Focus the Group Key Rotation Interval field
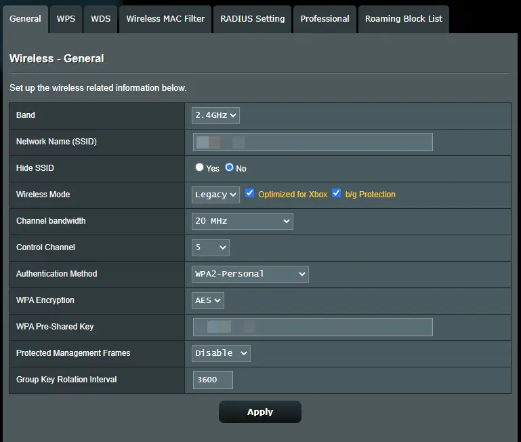This screenshot has height=442, width=521. [x=213, y=380]
